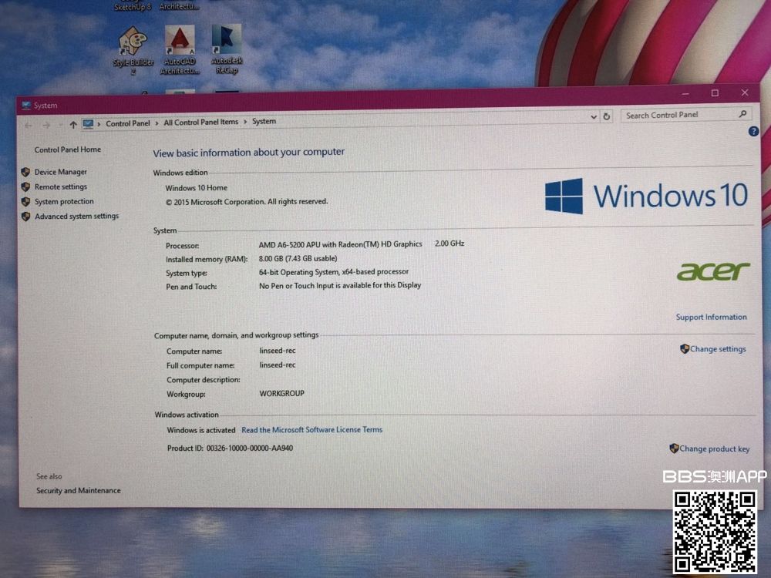Click the Back navigation arrow
The image size is (771, 578).
[x=29, y=125]
